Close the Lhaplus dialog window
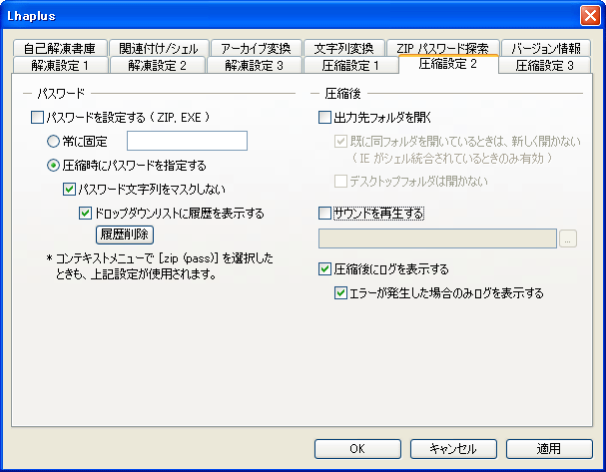Viewport: 606px width, 472px height. click(x=590, y=16)
